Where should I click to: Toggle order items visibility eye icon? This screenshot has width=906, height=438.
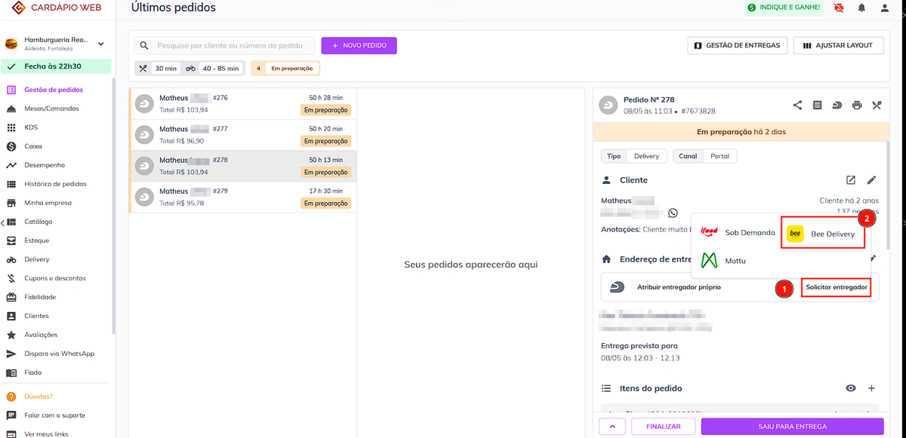(851, 388)
